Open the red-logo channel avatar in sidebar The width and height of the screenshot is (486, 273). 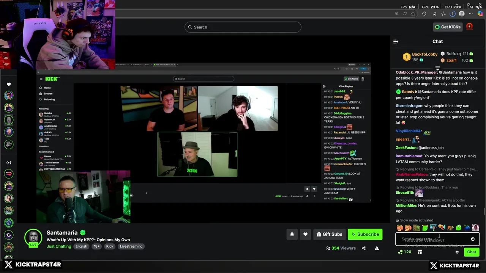(9, 174)
